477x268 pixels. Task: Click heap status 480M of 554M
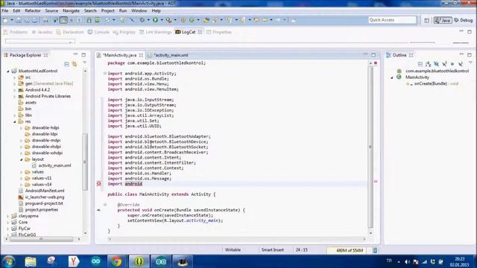pos(350,250)
